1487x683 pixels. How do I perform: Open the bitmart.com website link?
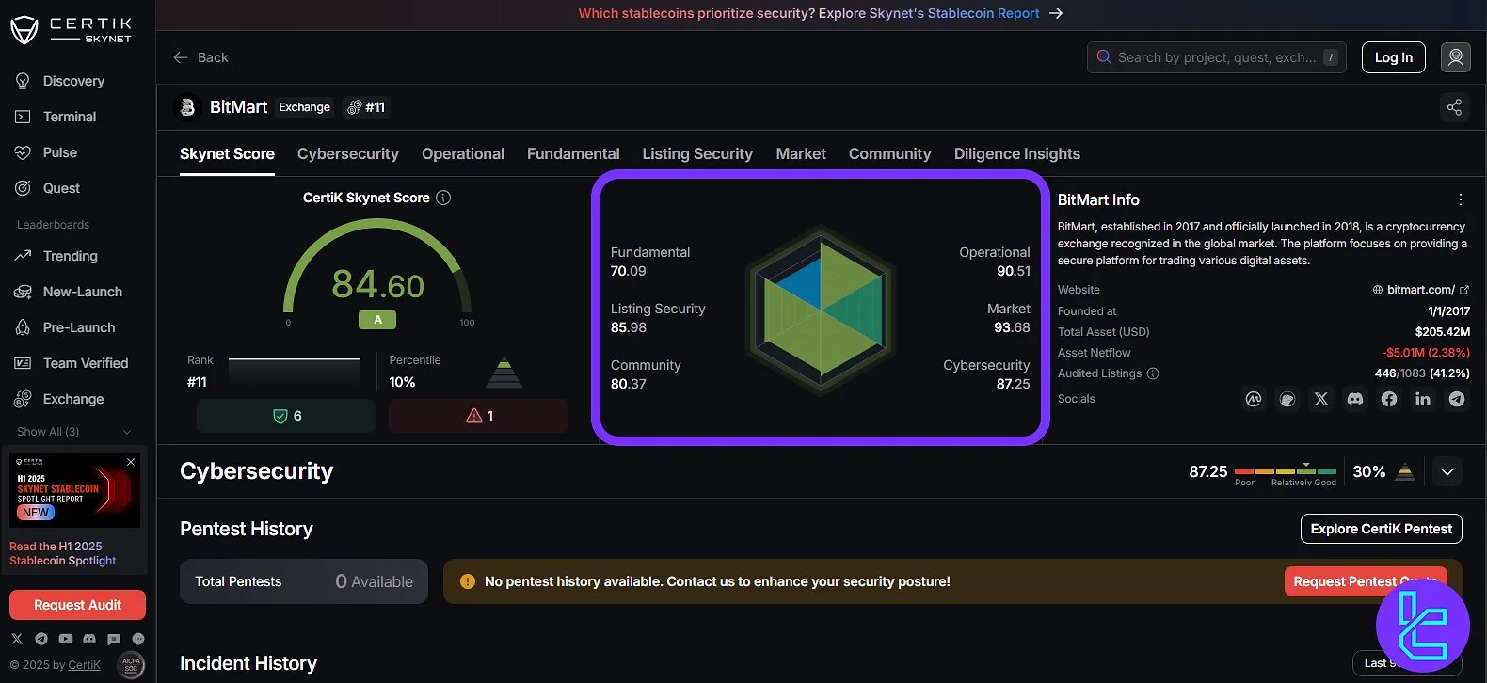1421,290
